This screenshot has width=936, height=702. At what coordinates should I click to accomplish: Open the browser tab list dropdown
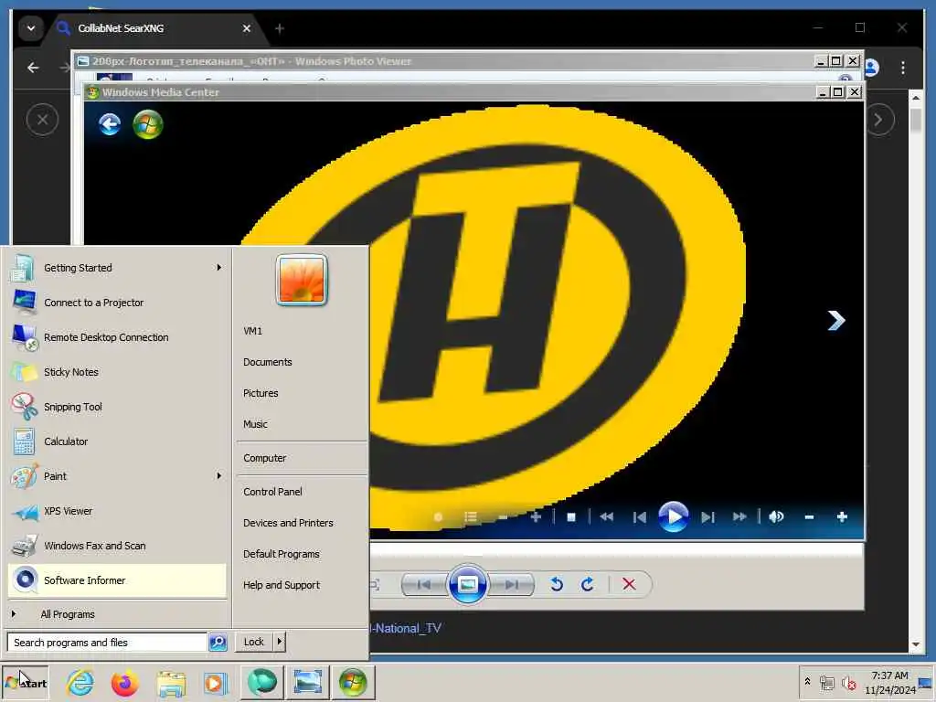coord(30,28)
